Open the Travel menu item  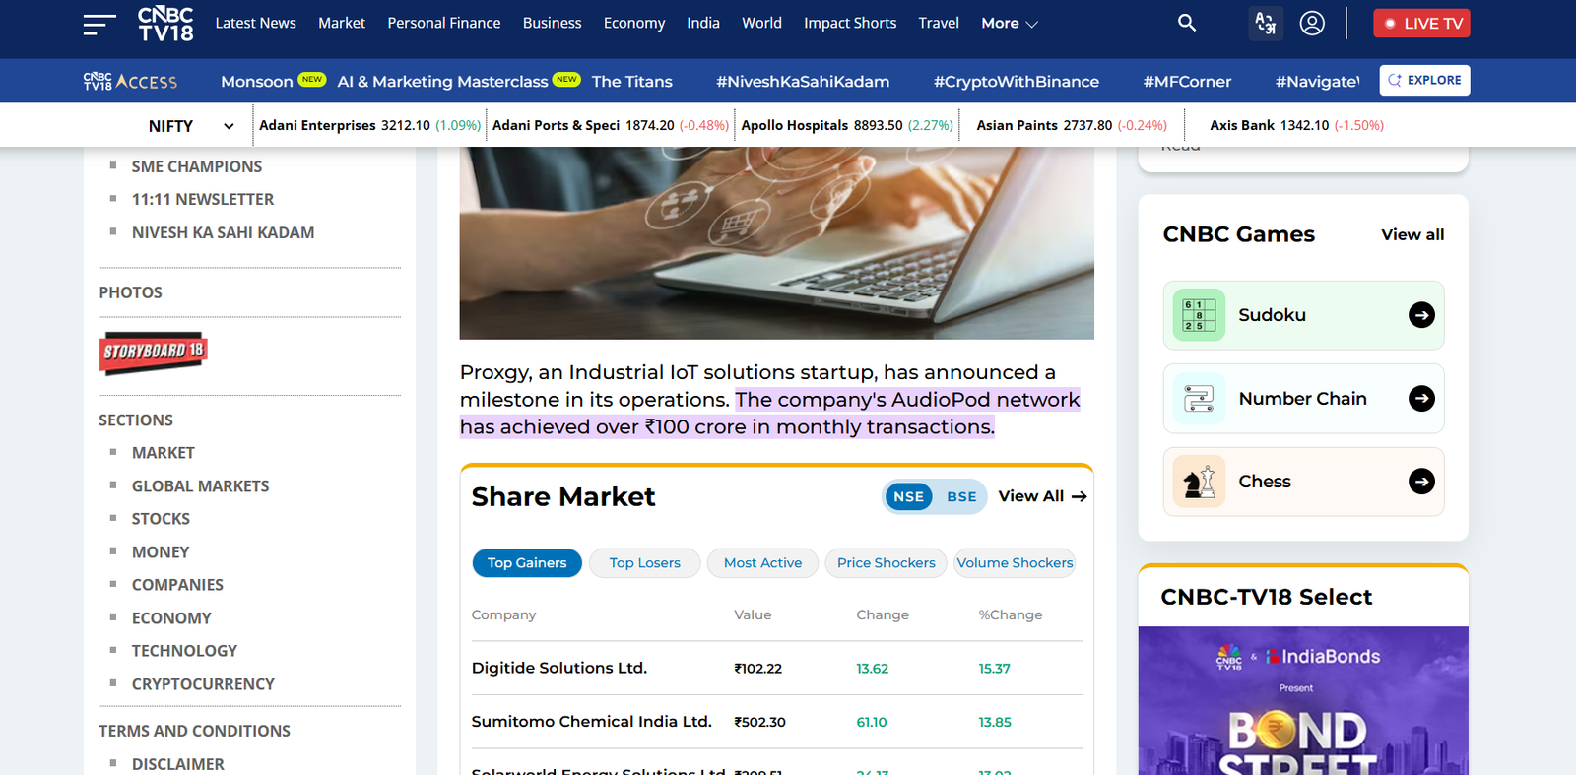(x=939, y=23)
